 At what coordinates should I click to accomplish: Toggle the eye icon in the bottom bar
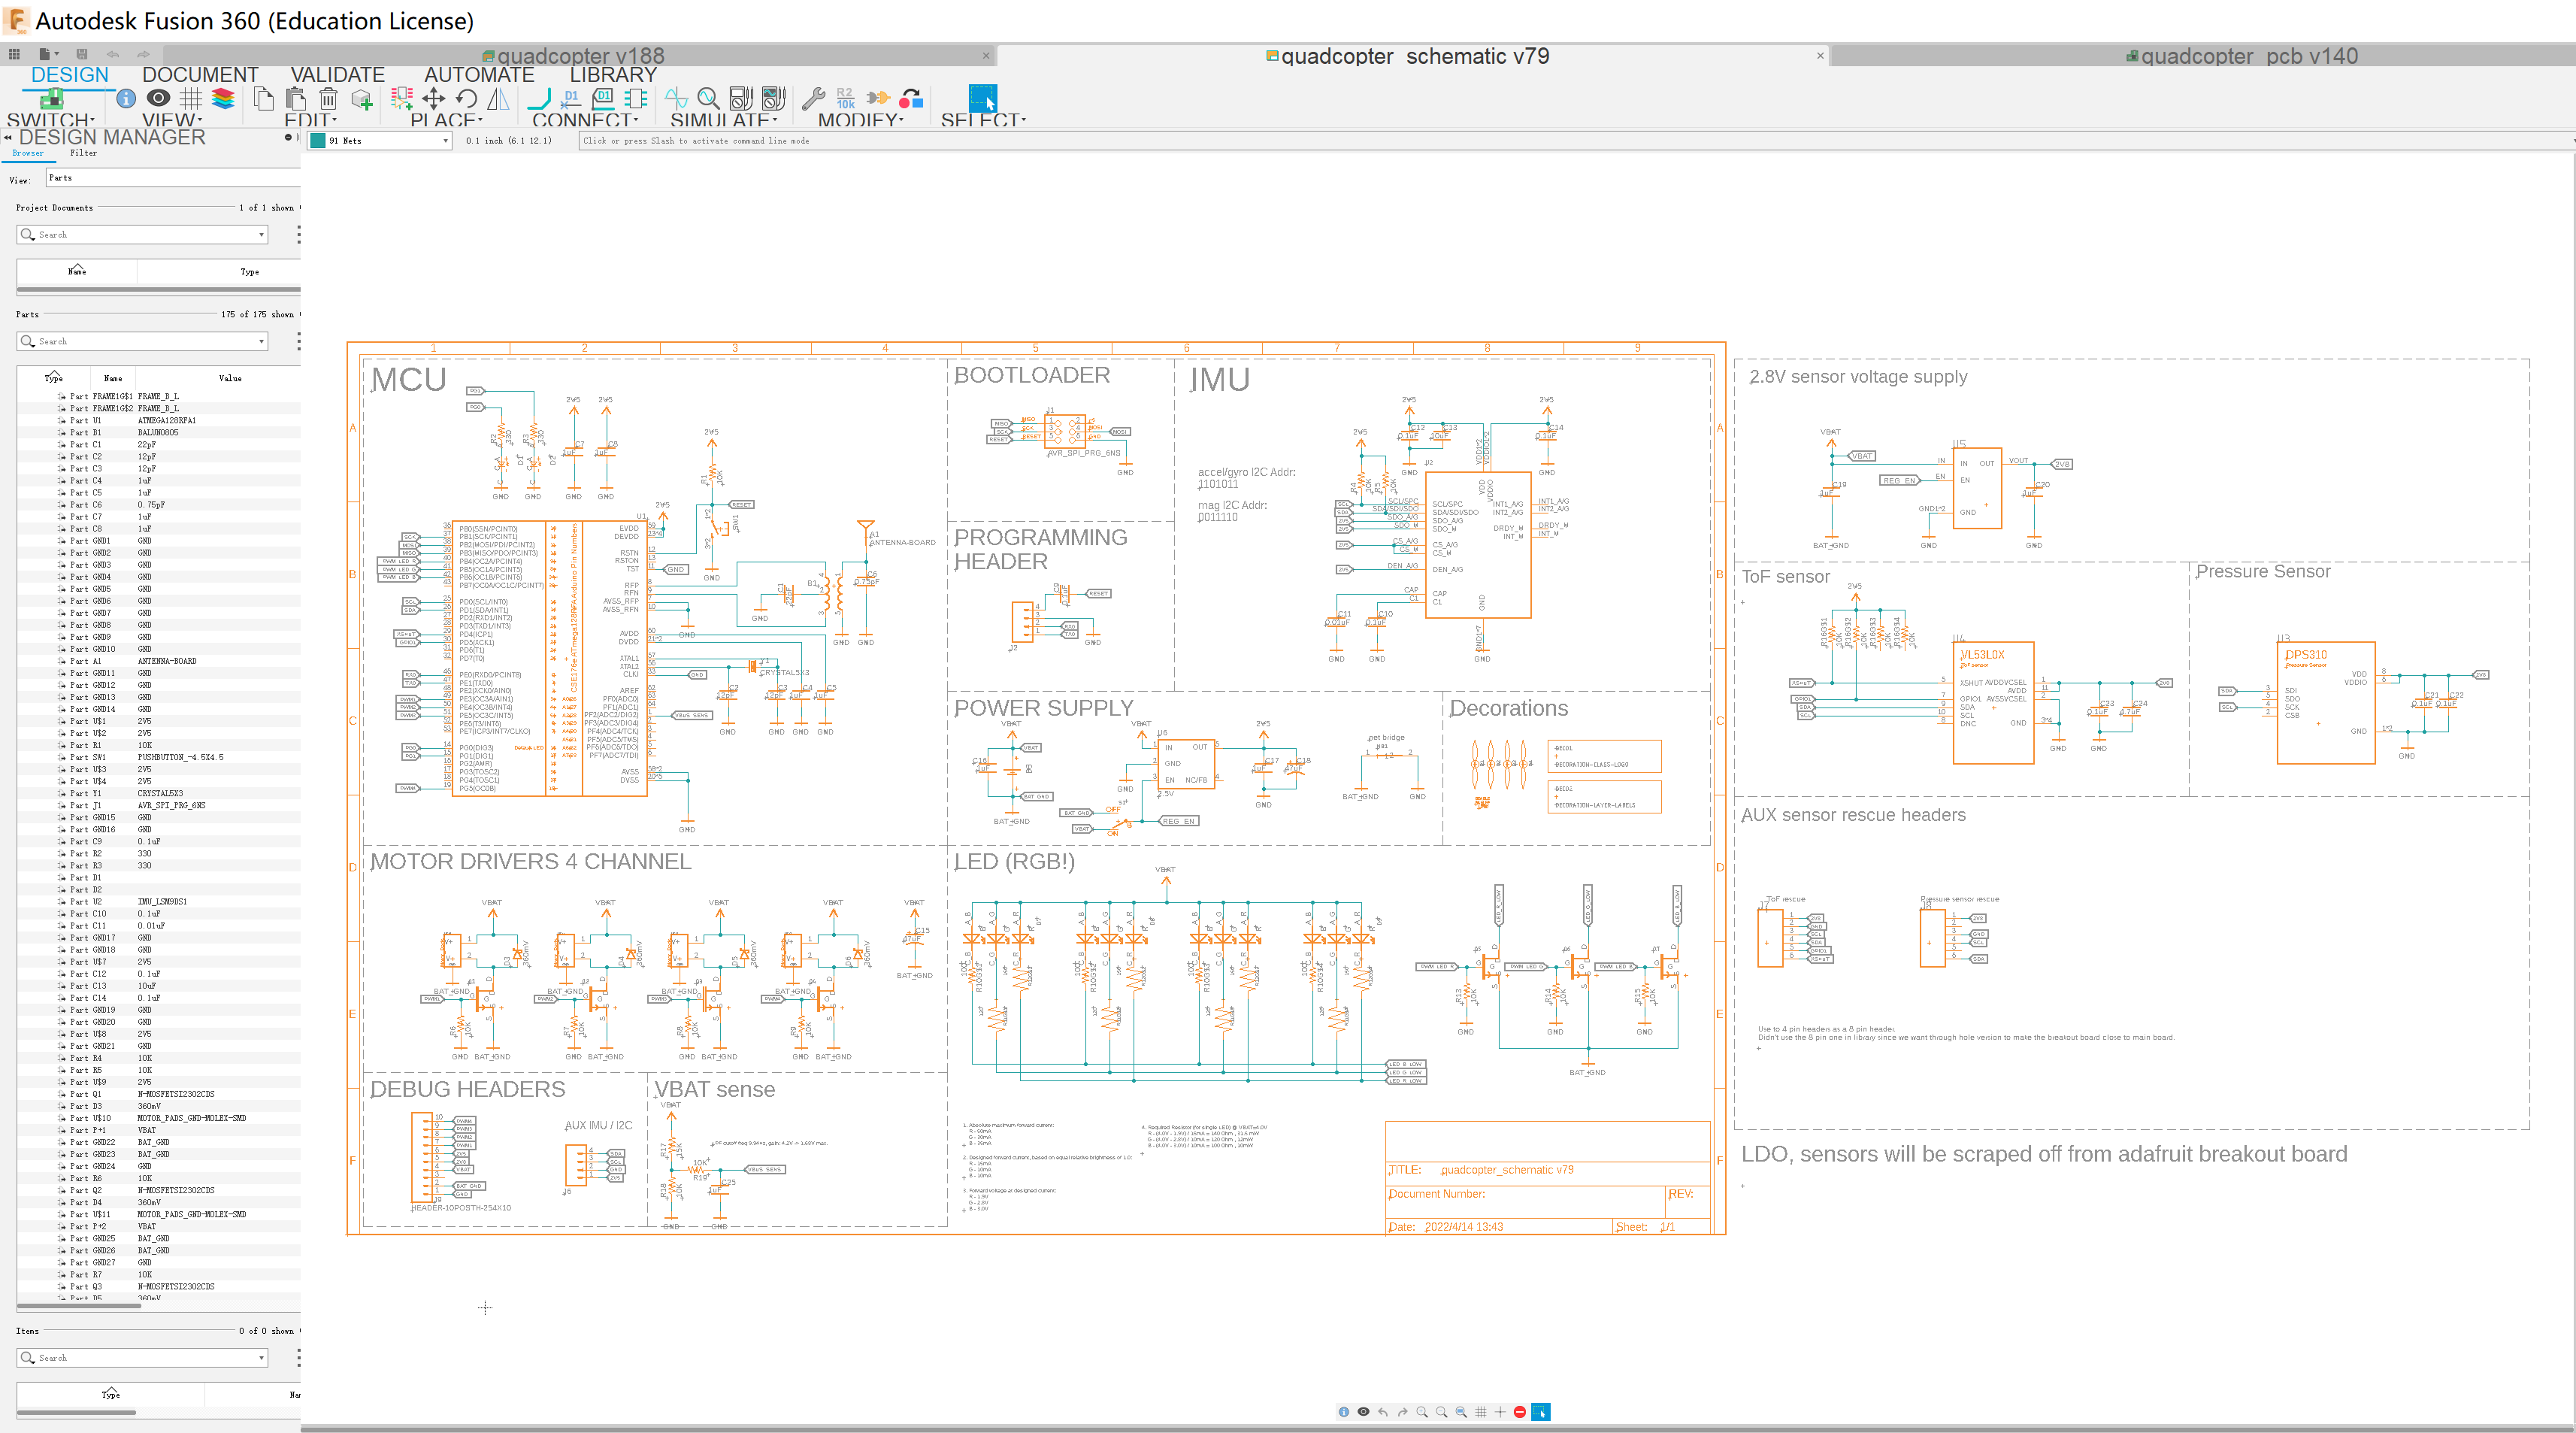[1363, 1412]
